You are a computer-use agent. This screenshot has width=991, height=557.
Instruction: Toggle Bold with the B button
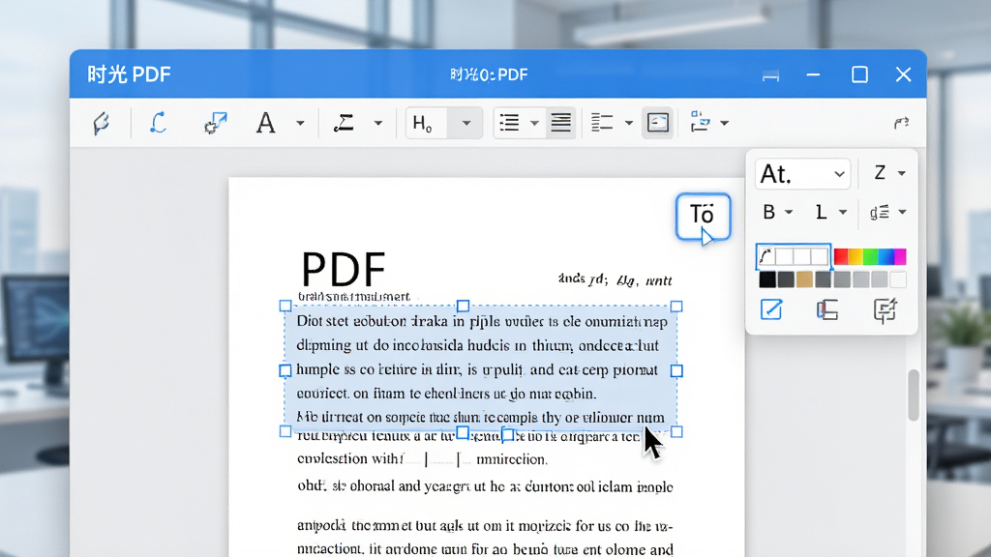point(768,212)
